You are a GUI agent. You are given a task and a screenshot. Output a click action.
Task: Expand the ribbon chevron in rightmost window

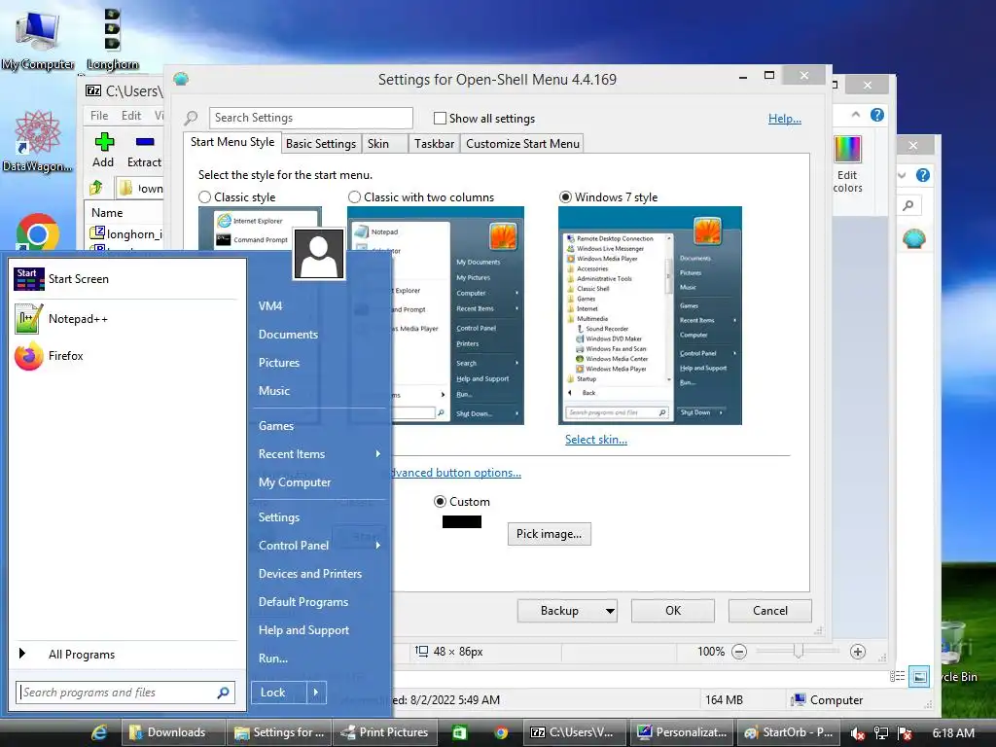click(x=902, y=175)
